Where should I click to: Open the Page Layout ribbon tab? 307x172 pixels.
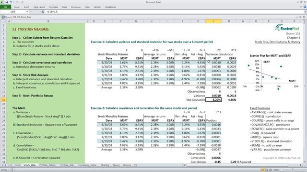tap(39, 7)
